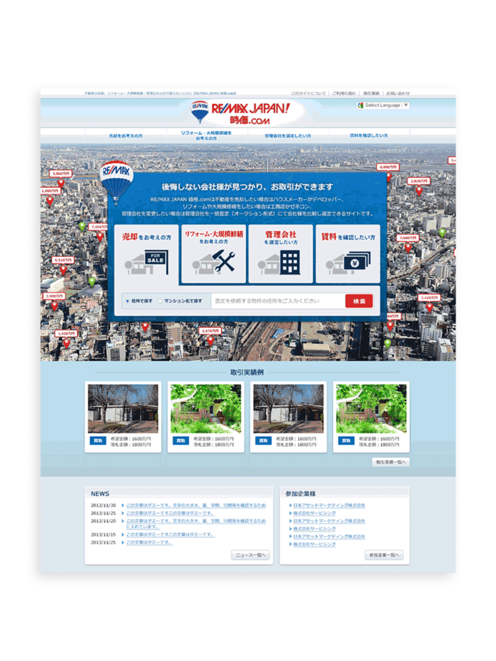This screenshot has width=496, height=661.
Task: Click the 3,420万円 price marker on the map
Action: click(x=429, y=298)
